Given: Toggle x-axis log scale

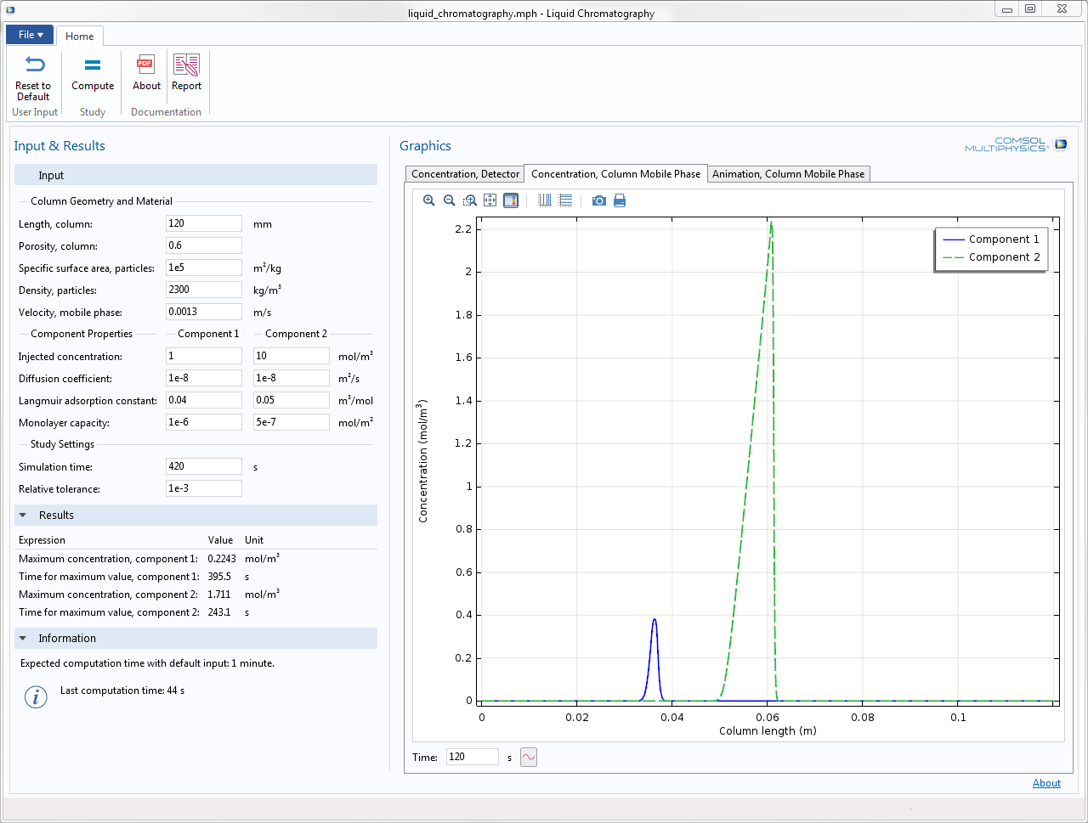Looking at the screenshot, I should tap(545, 200).
